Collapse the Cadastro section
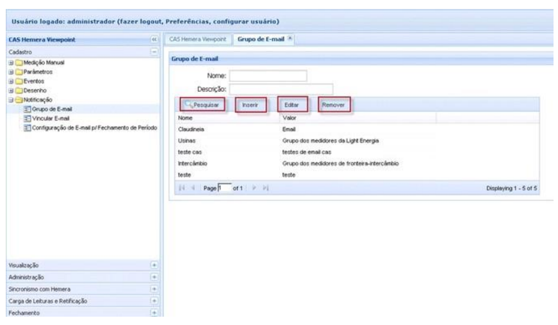Screen dimensions: 558x325 point(153,51)
